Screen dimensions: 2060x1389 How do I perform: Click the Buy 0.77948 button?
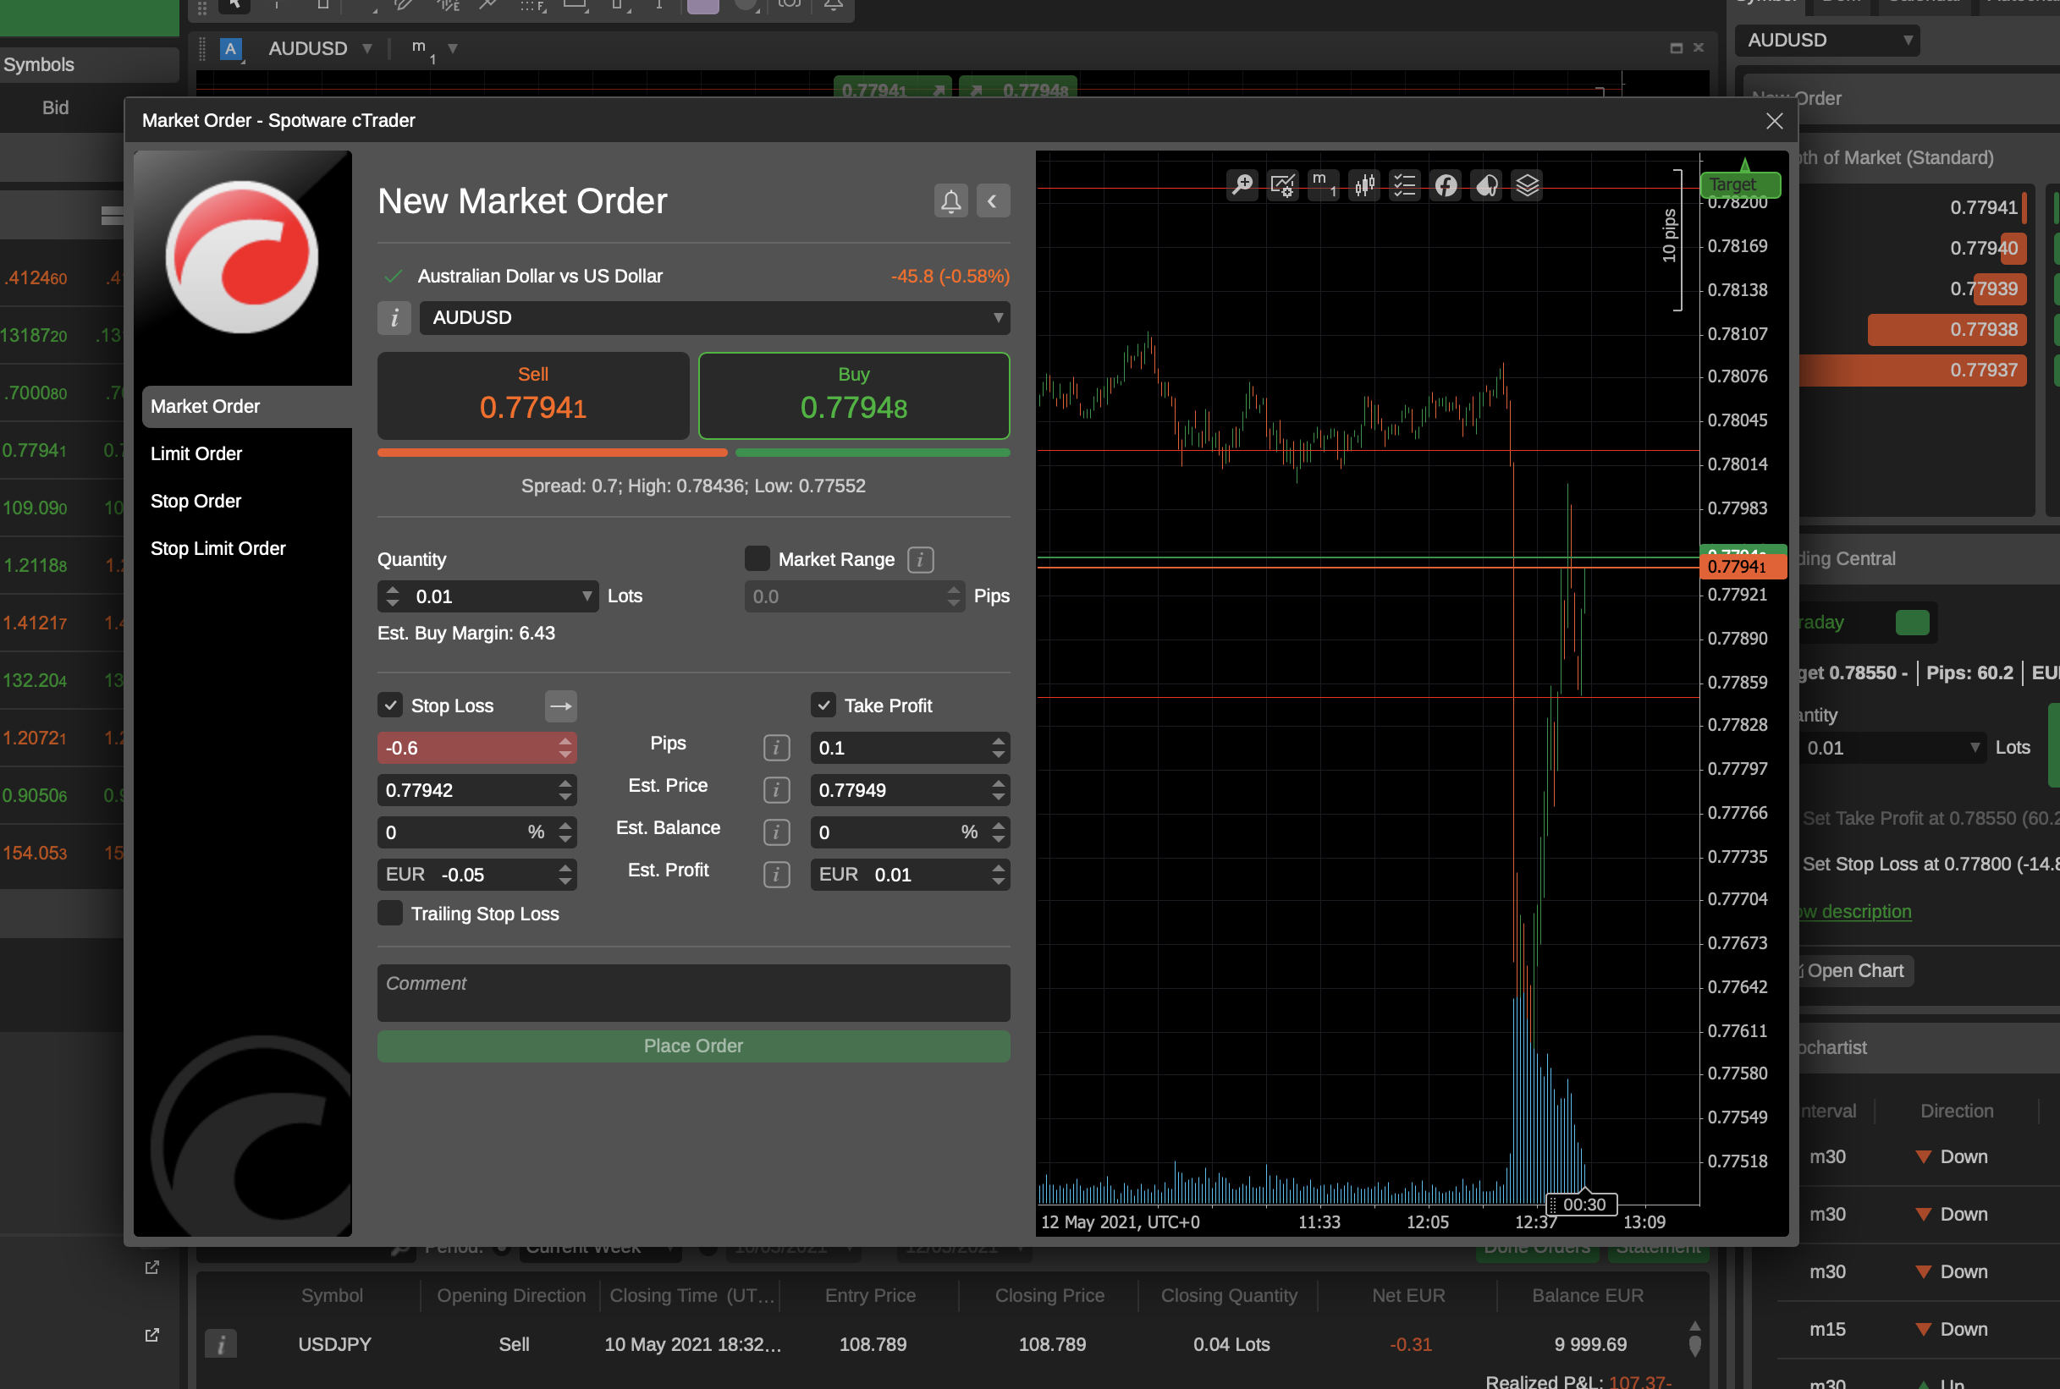point(854,396)
